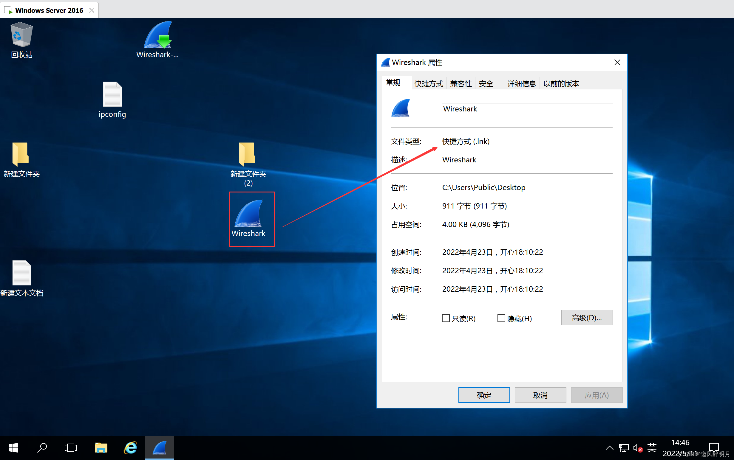Focus the Wireshark name input field
The width and height of the screenshot is (734, 460).
pyautogui.click(x=527, y=111)
